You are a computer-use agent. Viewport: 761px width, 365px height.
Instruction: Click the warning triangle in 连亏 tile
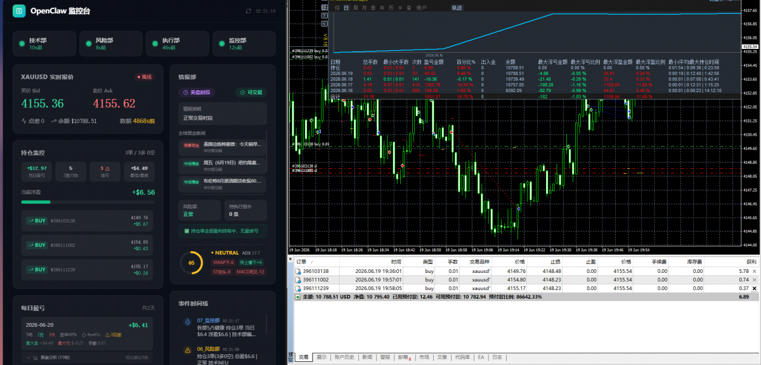(108, 168)
